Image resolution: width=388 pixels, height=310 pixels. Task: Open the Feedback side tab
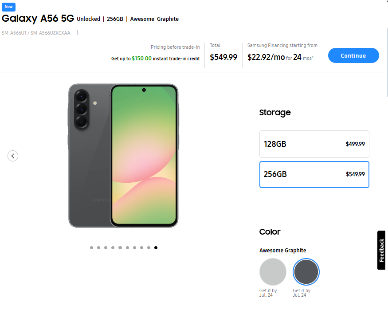[x=381, y=250]
